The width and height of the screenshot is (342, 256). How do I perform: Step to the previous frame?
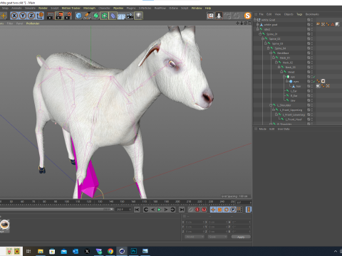(x=152, y=210)
